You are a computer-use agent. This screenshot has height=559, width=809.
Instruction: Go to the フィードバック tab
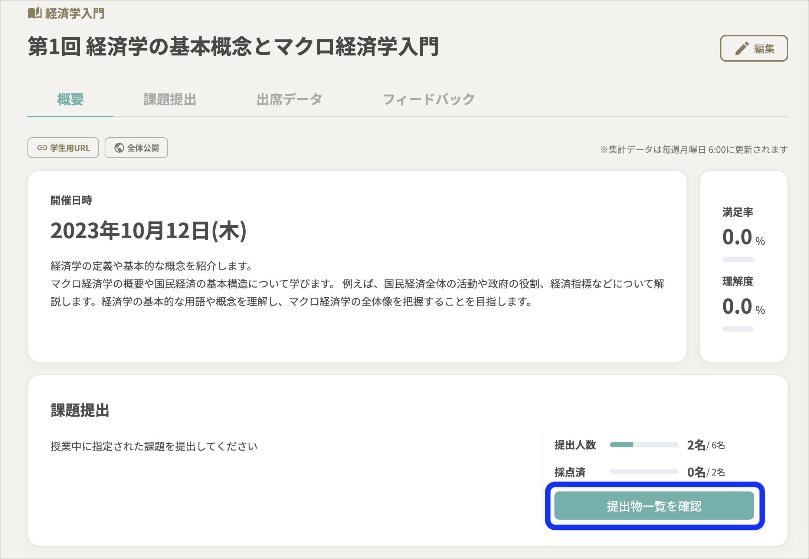(429, 99)
